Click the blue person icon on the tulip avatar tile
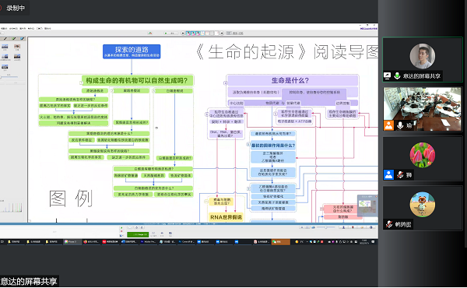The width and height of the screenshot is (467, 288). (x=388, y=174)
